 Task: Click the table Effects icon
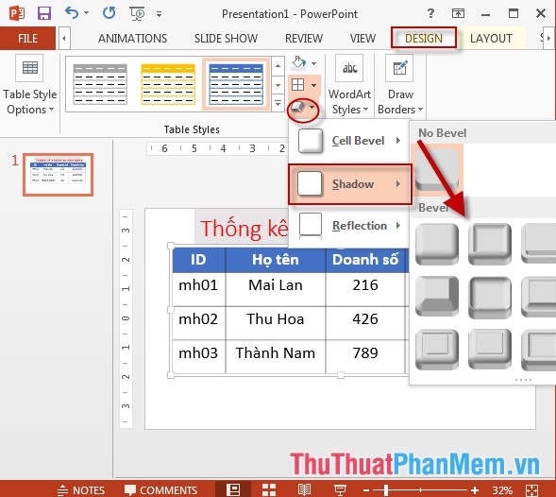tap(297, 107)
